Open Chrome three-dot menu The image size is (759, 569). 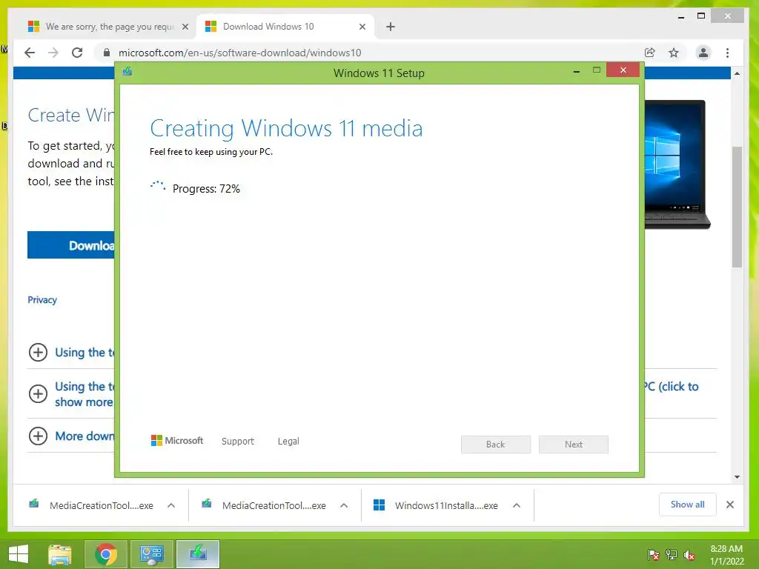[x=727, y=53]
